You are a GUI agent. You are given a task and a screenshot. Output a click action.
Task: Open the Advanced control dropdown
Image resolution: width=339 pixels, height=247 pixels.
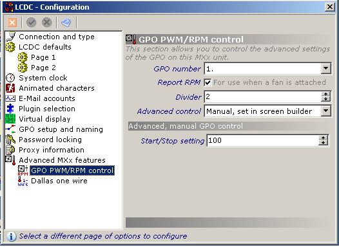point(325,111)
